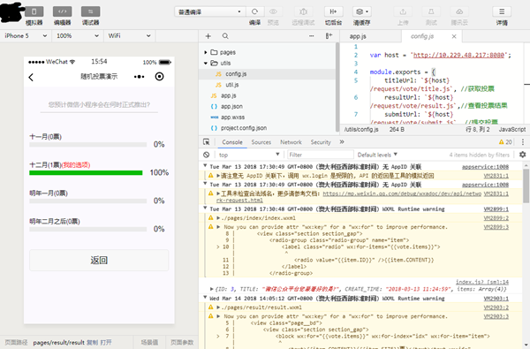Click the upload icon
Image resolution: width=530 pixels, height=349 pixels.
pos(403,11)
